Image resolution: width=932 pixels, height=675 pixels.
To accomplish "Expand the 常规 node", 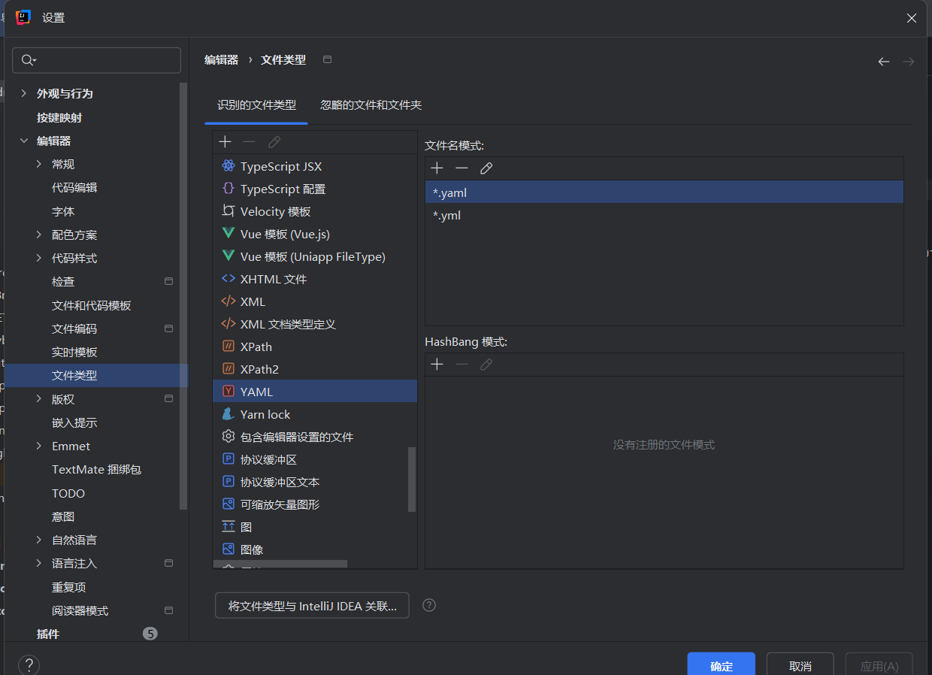I will point(39,164).
